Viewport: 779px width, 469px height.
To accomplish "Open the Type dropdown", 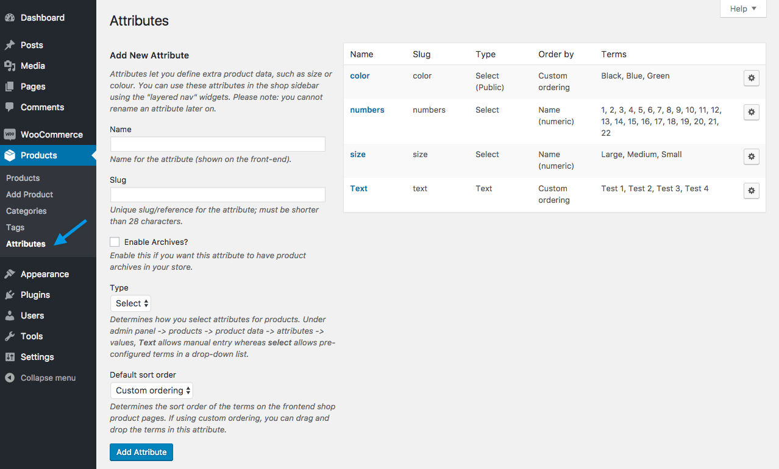I will click(x=130, y=303).
